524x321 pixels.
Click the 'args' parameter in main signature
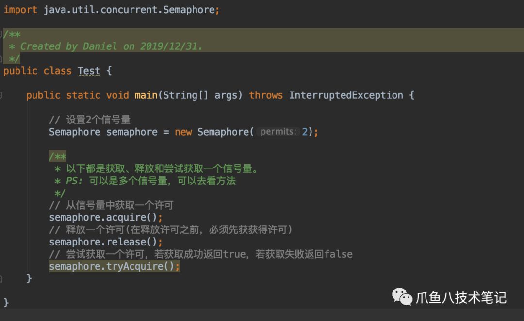[226, 95]
